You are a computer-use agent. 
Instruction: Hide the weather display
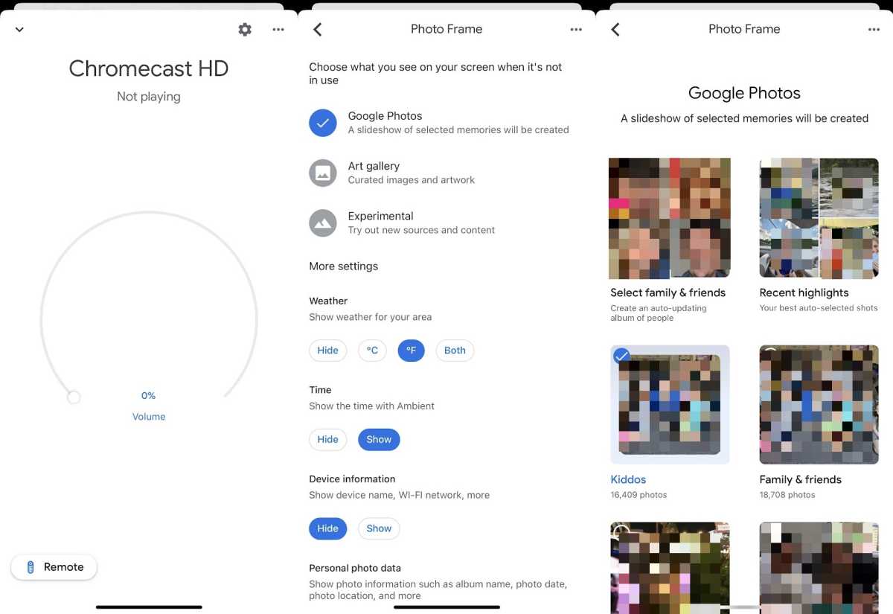(x=328, y=351)
